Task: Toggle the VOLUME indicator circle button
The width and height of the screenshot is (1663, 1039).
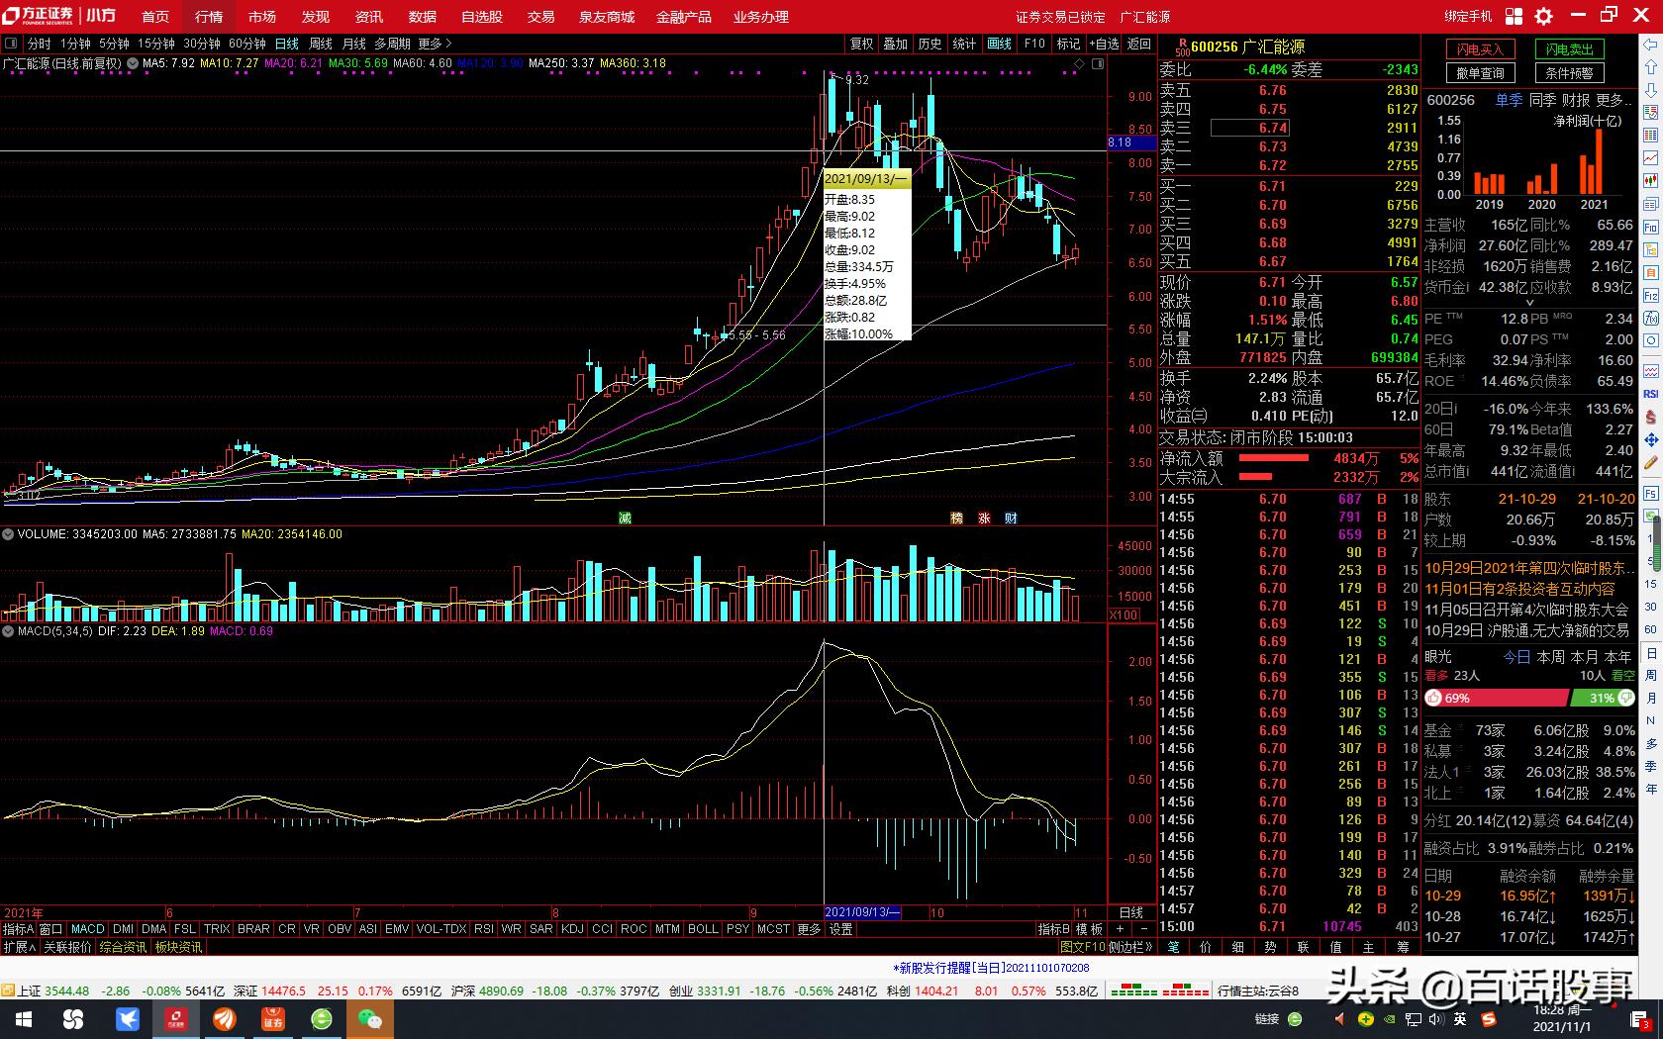Action: (x=8, y=534)
